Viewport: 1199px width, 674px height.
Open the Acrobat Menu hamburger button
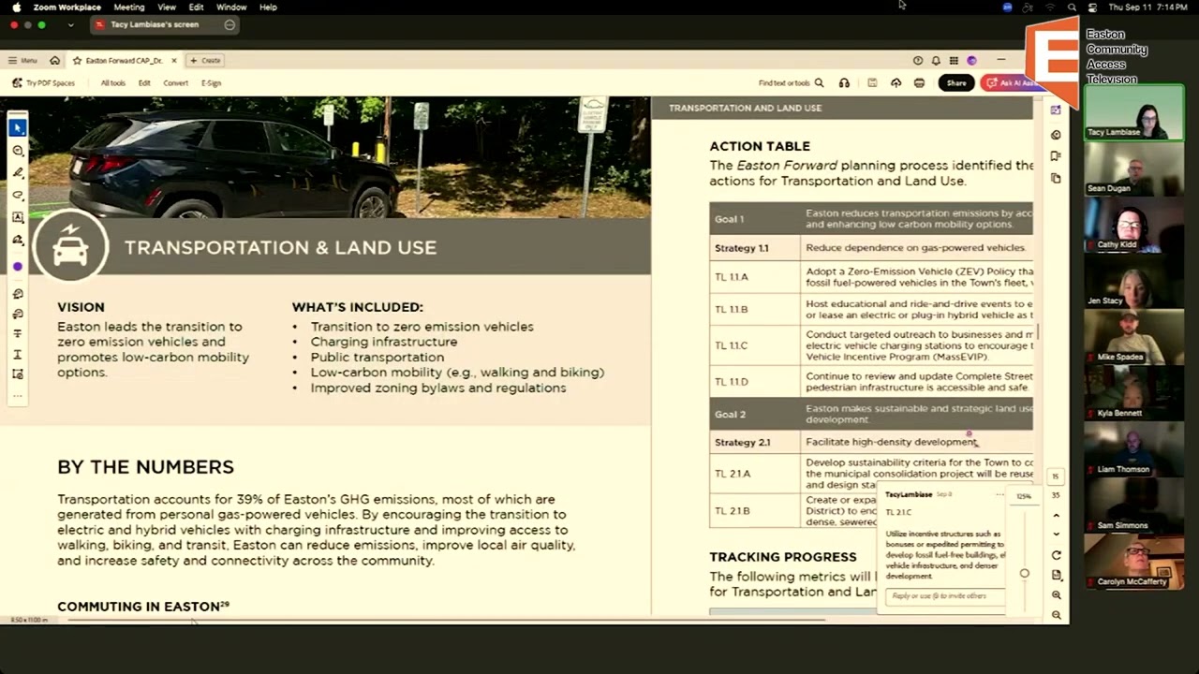tap(22, 60)
